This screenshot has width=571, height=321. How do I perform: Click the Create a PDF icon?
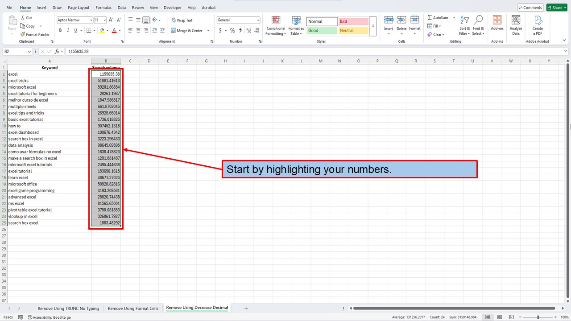[538, 26]
